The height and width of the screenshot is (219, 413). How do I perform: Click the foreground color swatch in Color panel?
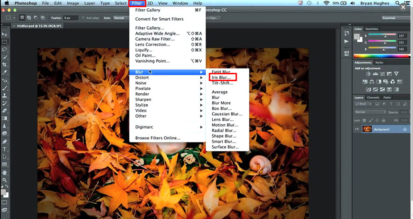tap(357, 36)
